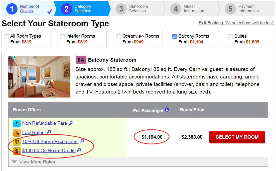276x171 pixels.
Task: Select the Category Selection step
Action: coord(83,9)
